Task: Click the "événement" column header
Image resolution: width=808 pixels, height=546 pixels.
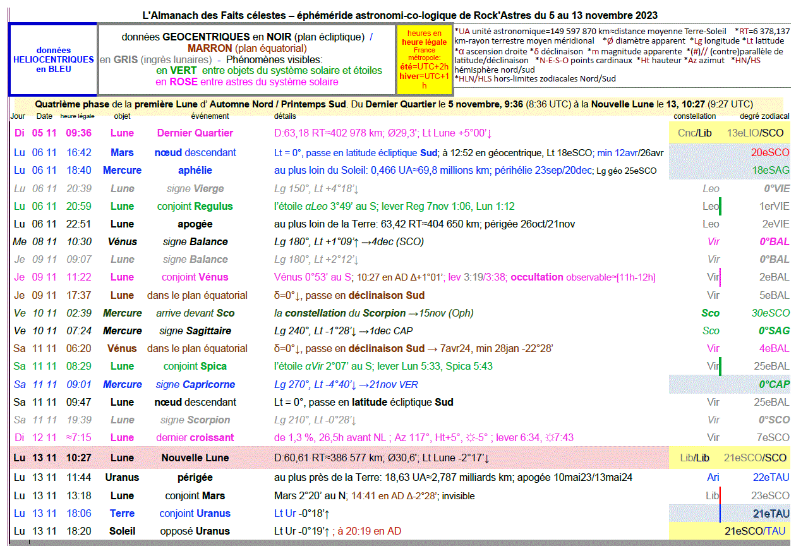Action: click(x=210, y=116)
